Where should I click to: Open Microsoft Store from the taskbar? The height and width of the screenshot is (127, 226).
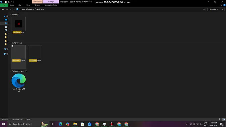point(82,124)
